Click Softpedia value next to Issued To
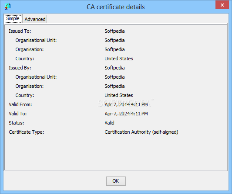 click(x=114, y=31)
